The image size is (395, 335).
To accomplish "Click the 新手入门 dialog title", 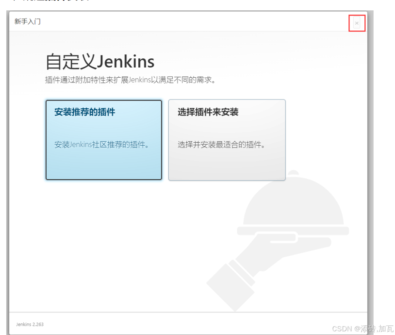I will pyautogui.click(x=27, y=21).
